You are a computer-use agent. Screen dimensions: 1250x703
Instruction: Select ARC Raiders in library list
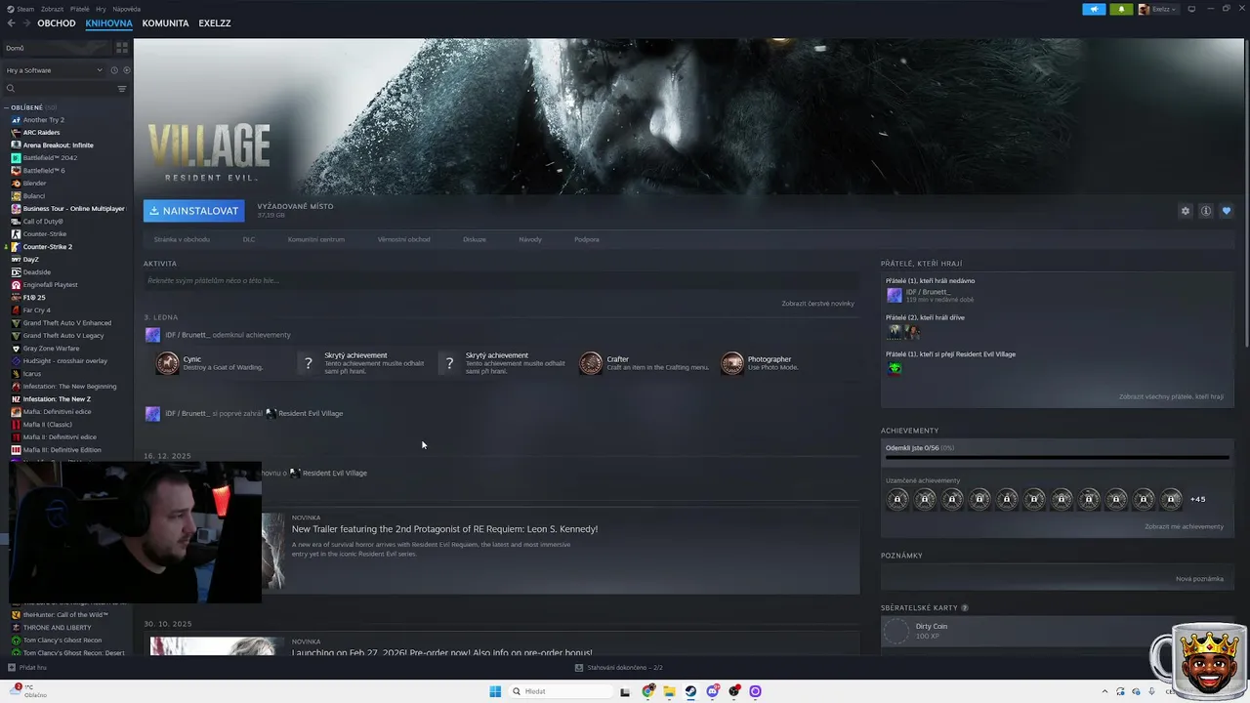(x=41, y=133)
